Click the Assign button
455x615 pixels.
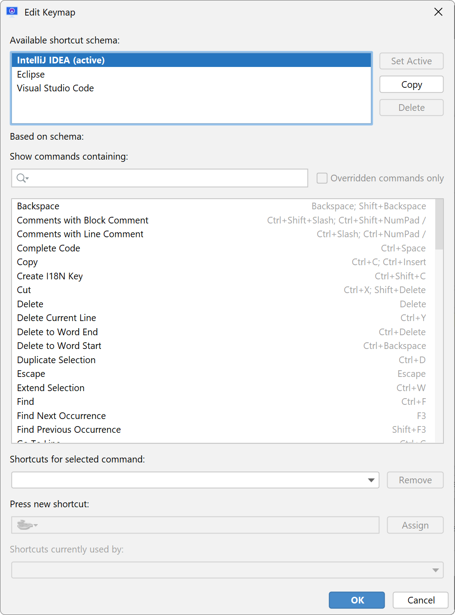coord(415,525)
